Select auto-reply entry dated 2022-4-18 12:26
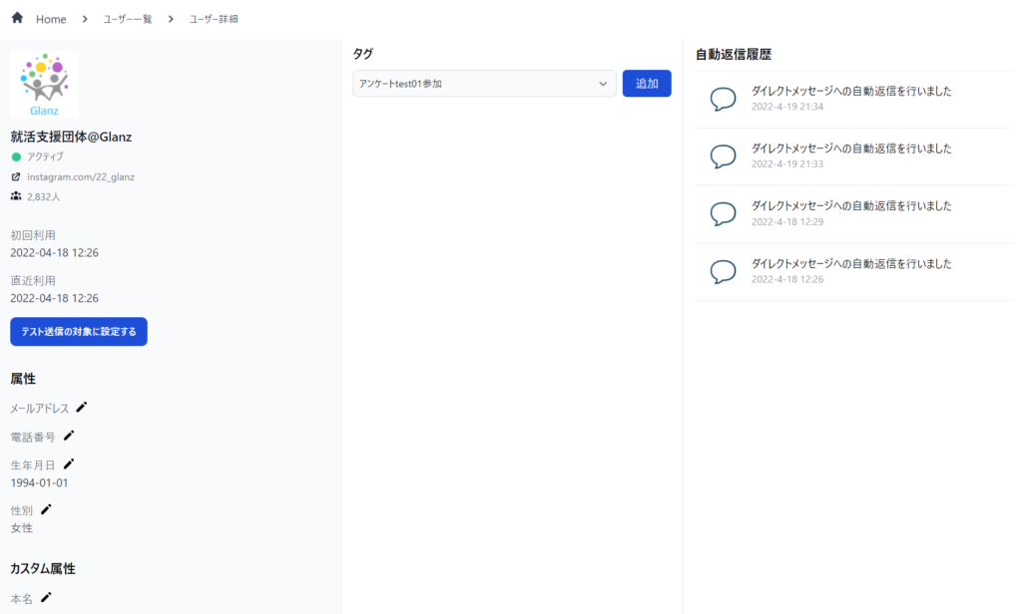Viewport: 1022px width, 614px height. [854, 271]
